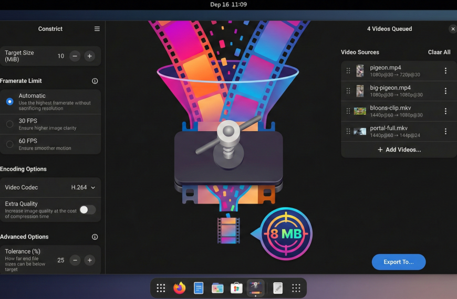
Task: Open options menu for portal-full.mkv
Action: [445, 131]
